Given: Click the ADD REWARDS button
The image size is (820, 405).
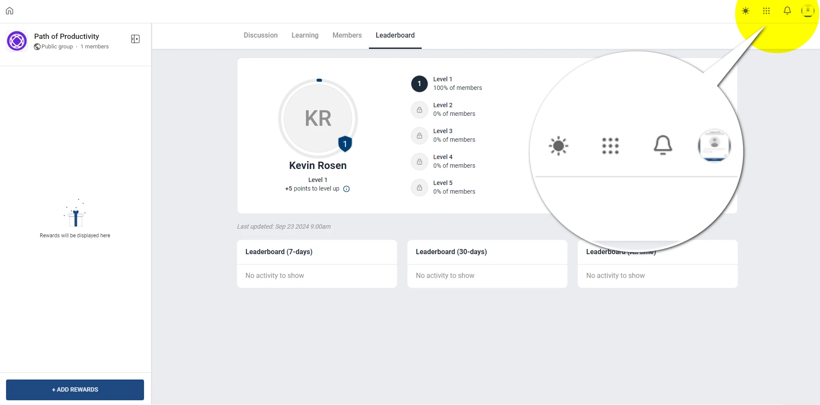Looking at the screenshot, I should (x=75, y=390).
